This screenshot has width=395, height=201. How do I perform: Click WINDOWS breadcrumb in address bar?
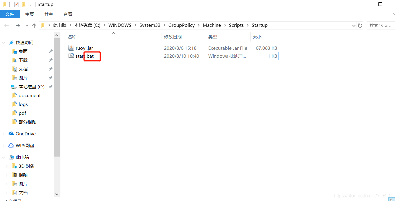[x=120, y=25]
